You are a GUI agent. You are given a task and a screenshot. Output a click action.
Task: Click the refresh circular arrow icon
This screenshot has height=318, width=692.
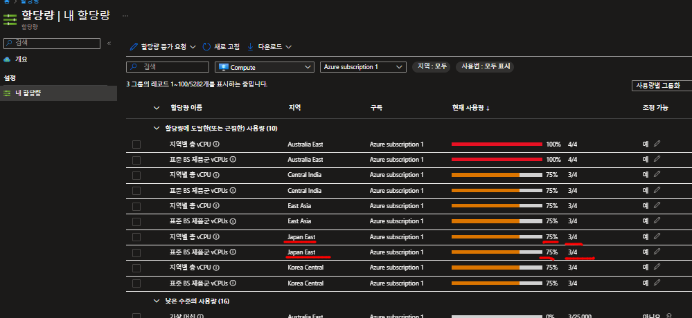pos(206,47)
